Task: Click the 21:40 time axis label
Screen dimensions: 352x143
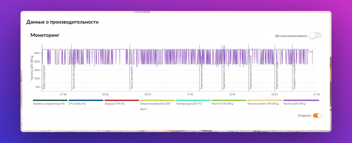Action: [316, 95]
